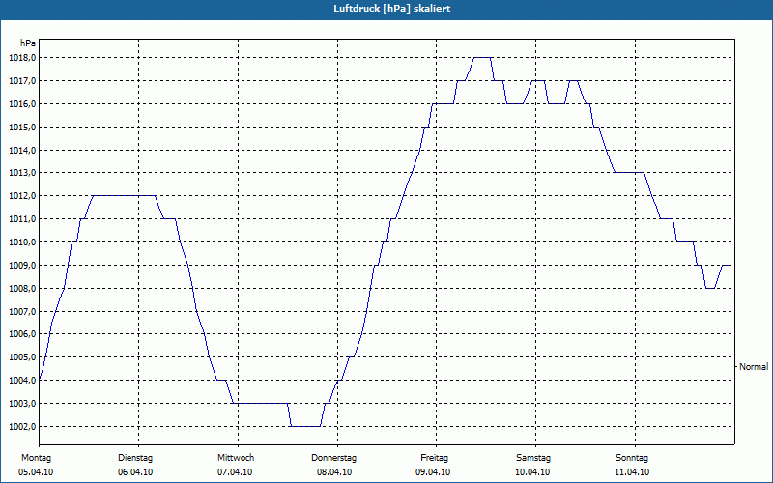
Task: Click the 'Dienstag' day label
Action: click(135, 458)
